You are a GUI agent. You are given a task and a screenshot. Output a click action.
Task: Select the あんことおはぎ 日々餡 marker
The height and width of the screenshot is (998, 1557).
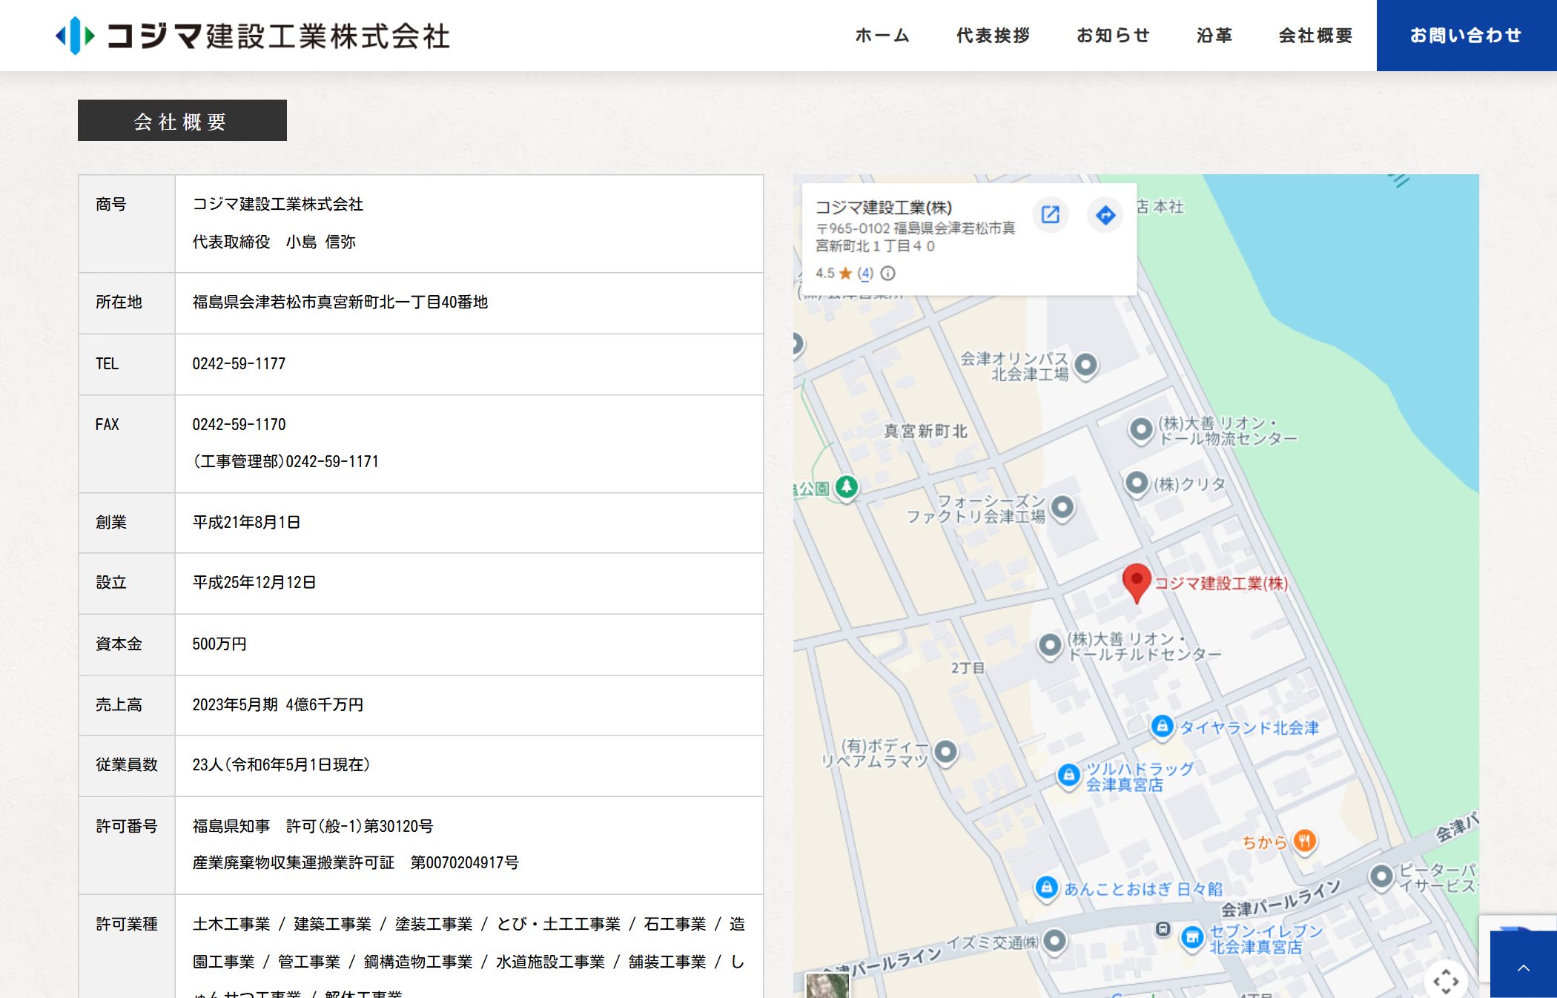(x=1046, y=888)
